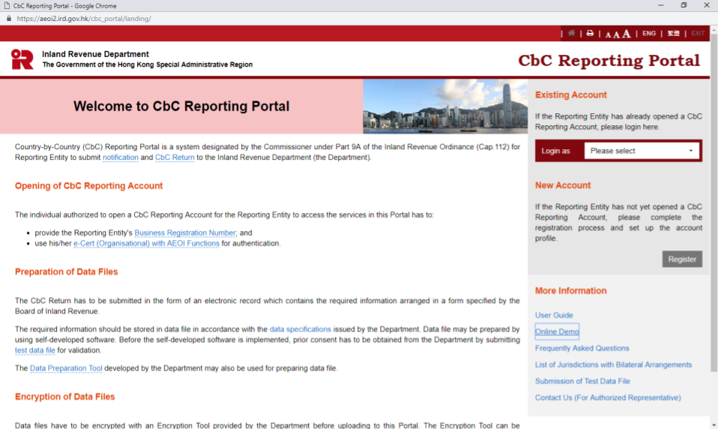Viewport: 718px width, 429px height.
Task: Click the 'New Account' heading
Action: tap(563, 185)
